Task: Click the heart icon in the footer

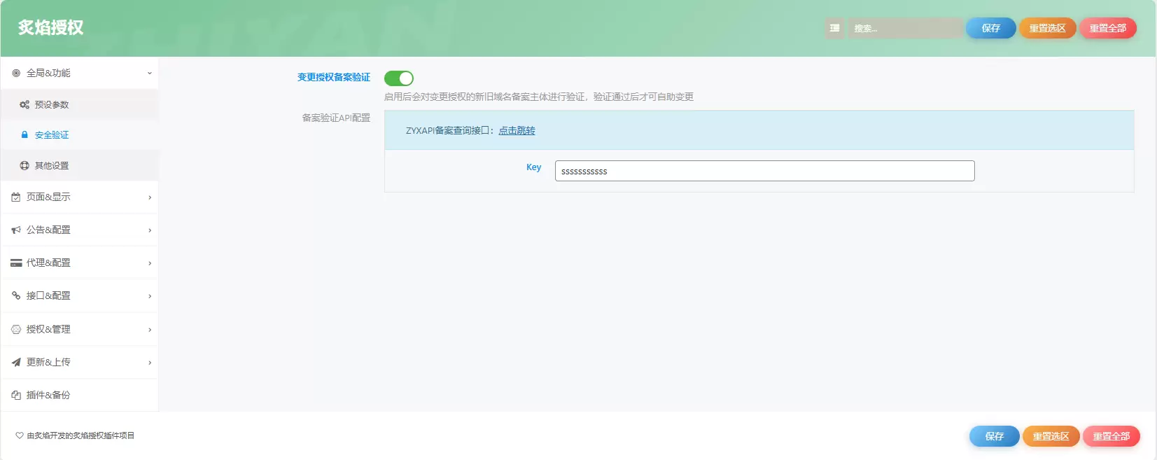Action: [x=20, y=435]
